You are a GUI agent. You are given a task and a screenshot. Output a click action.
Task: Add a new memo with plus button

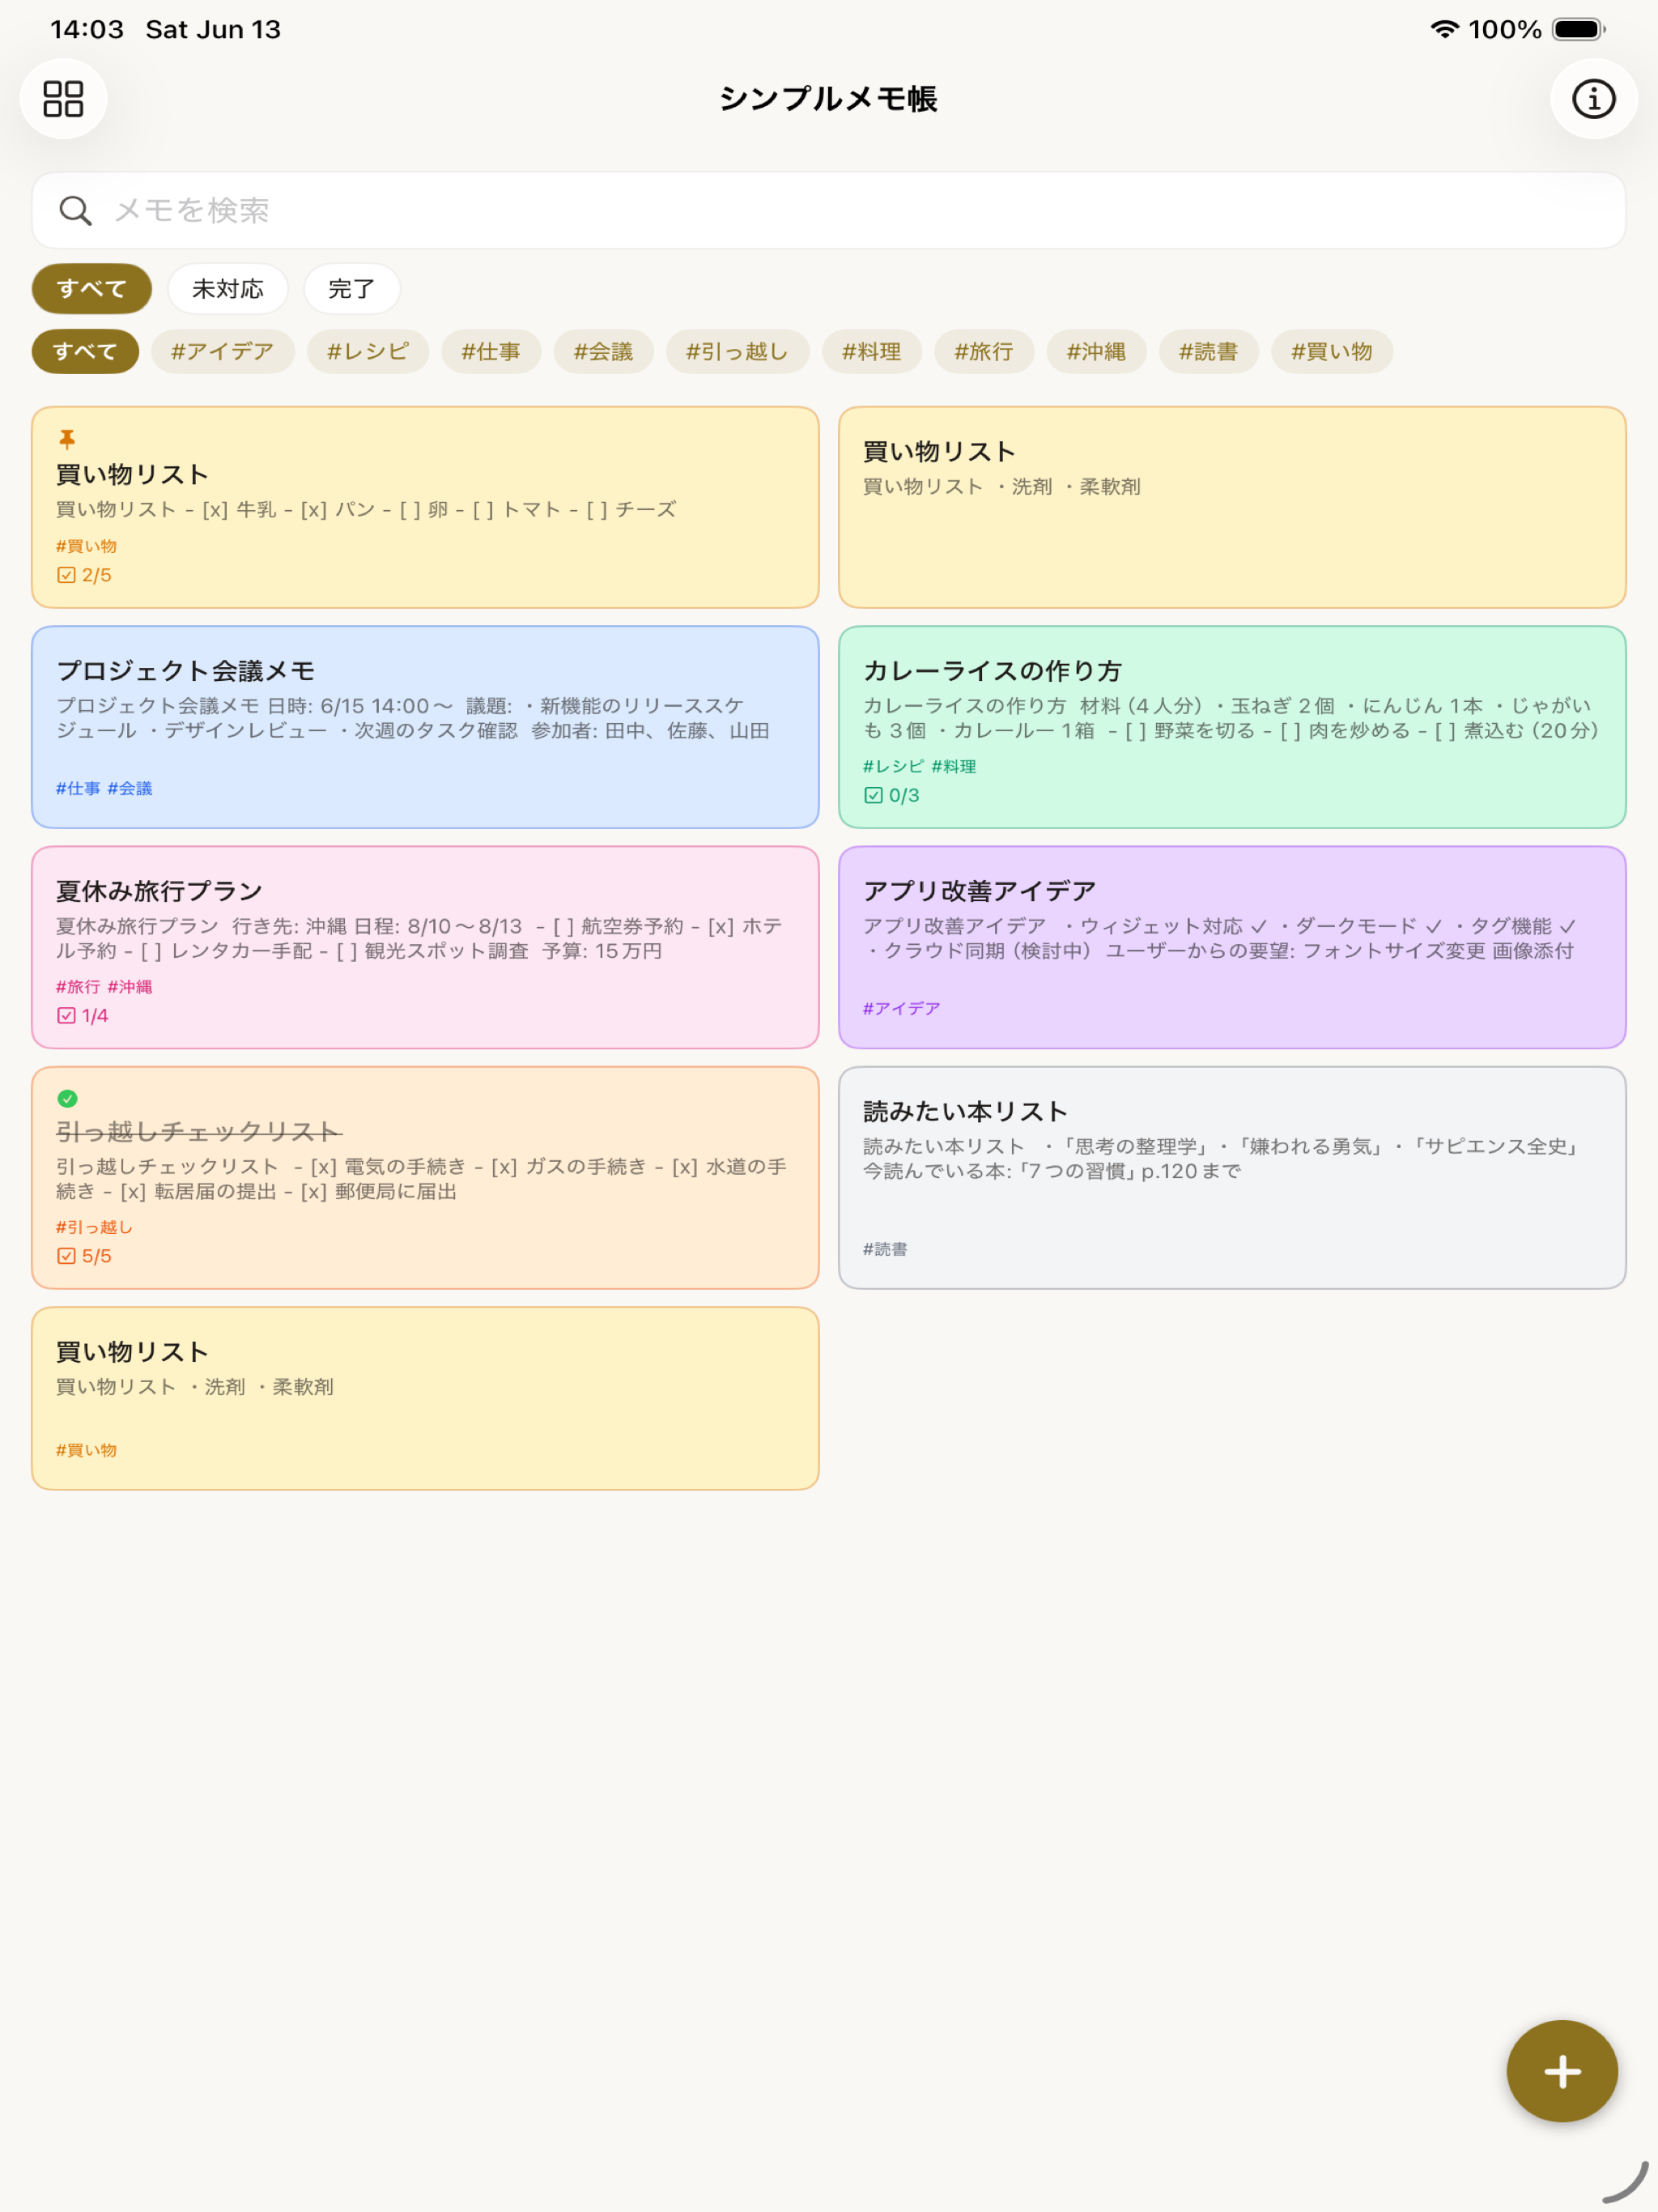(1561, 2070)
